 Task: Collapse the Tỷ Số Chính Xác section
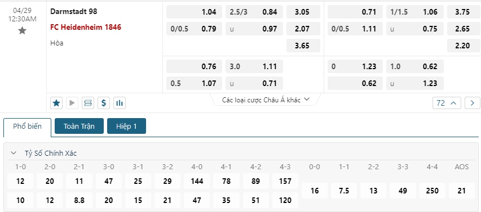14,154
